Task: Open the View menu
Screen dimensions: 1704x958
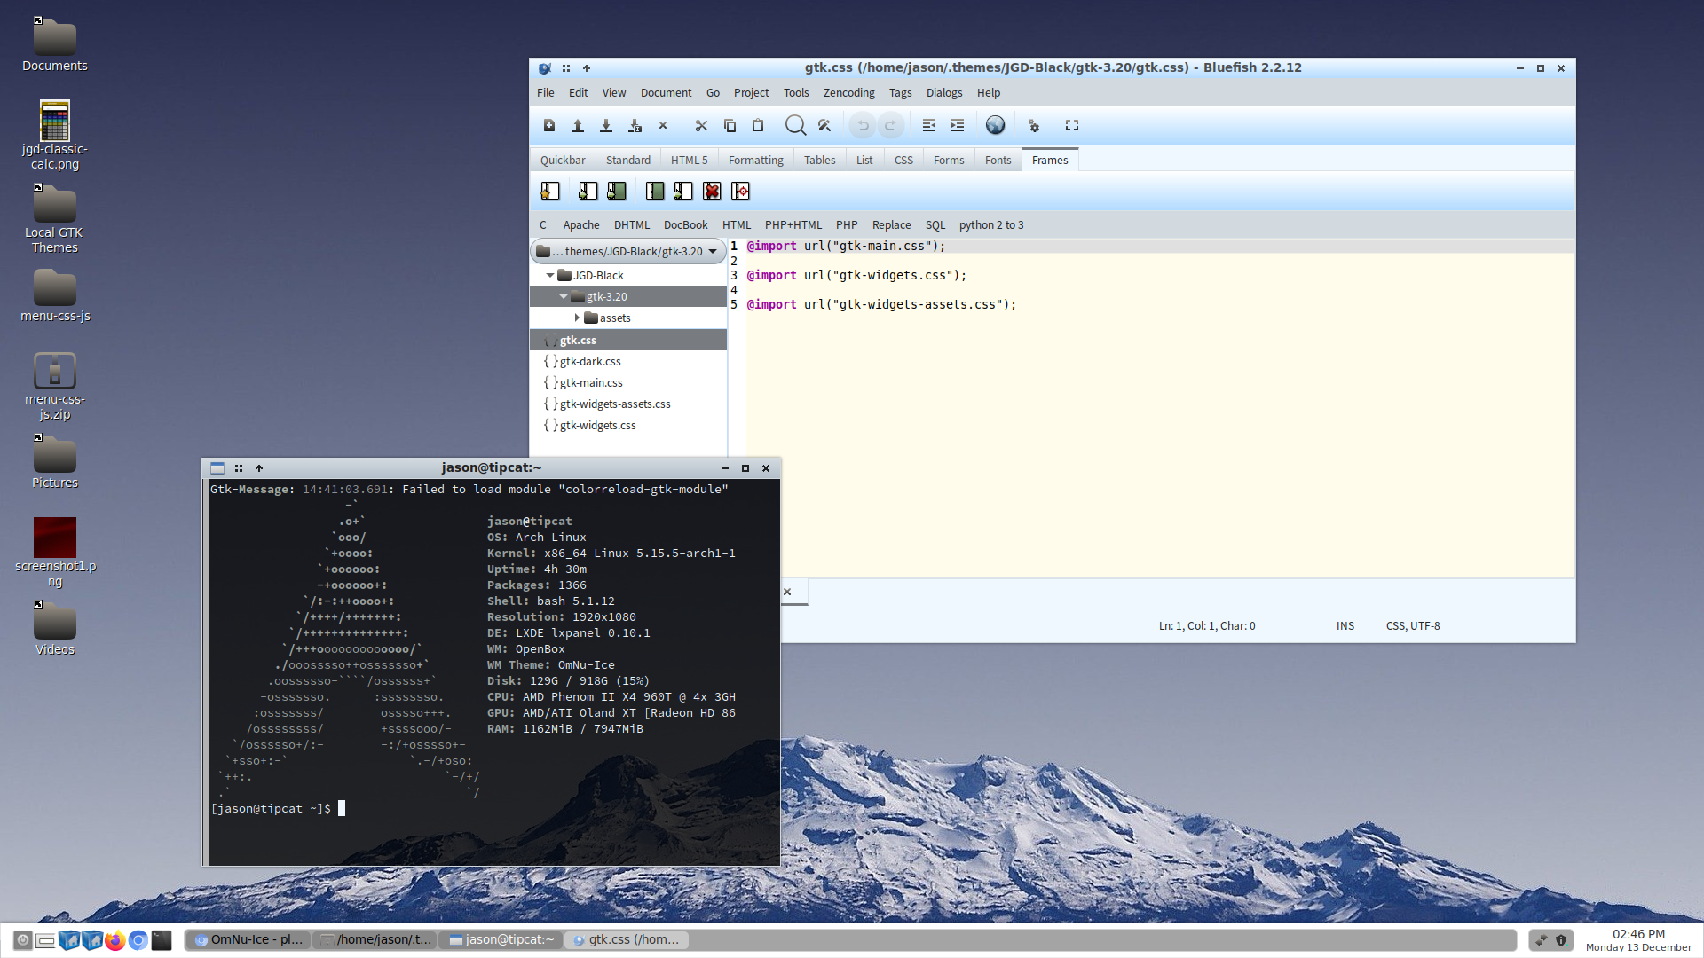Action: (x=614, y=93)
